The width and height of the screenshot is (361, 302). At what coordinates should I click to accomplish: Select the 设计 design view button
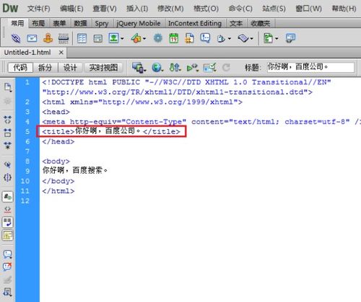pyautogui.click(x=70, y=68)
